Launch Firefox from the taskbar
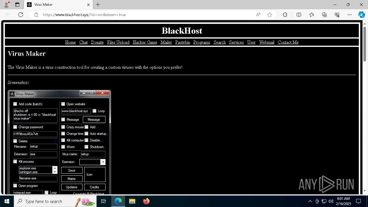 pos(146,201)
